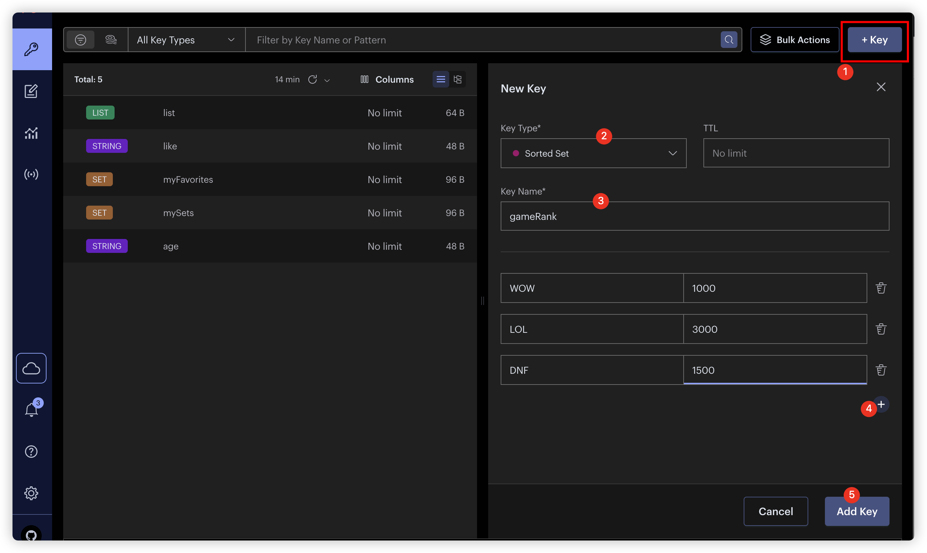Open the Redis Cloud sidebar icon
Screen dimensions: 927x553
pyautogui.click(x=31, y=368)
